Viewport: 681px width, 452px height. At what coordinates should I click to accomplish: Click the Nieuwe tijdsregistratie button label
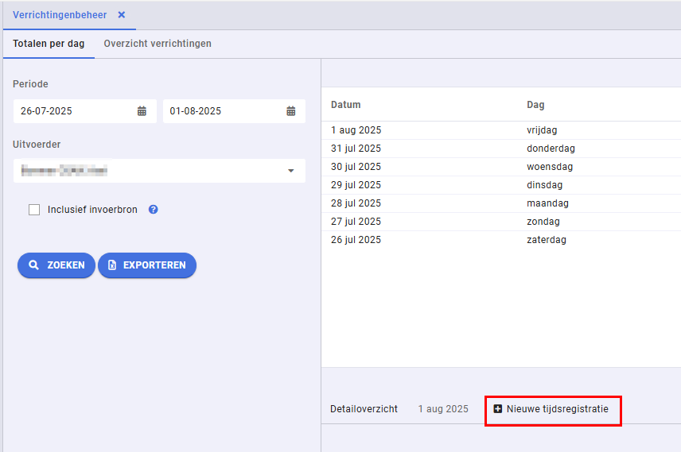557,408
